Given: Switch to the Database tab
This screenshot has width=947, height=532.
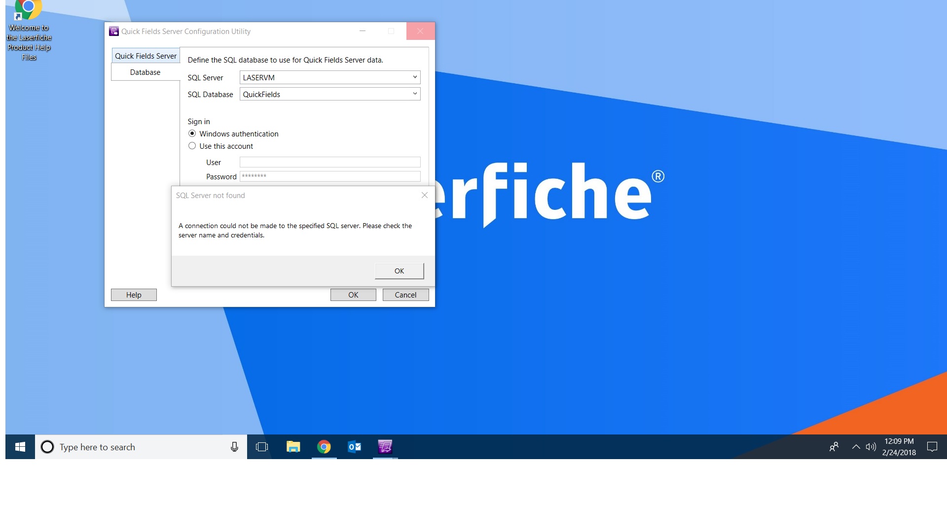Looking at the screenshot, I should 145,72.
